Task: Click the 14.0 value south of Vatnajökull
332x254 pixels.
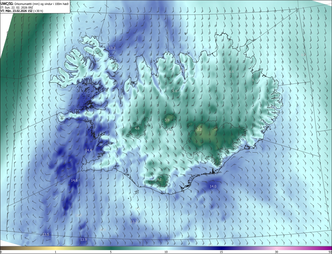Action: click(213, 186)
